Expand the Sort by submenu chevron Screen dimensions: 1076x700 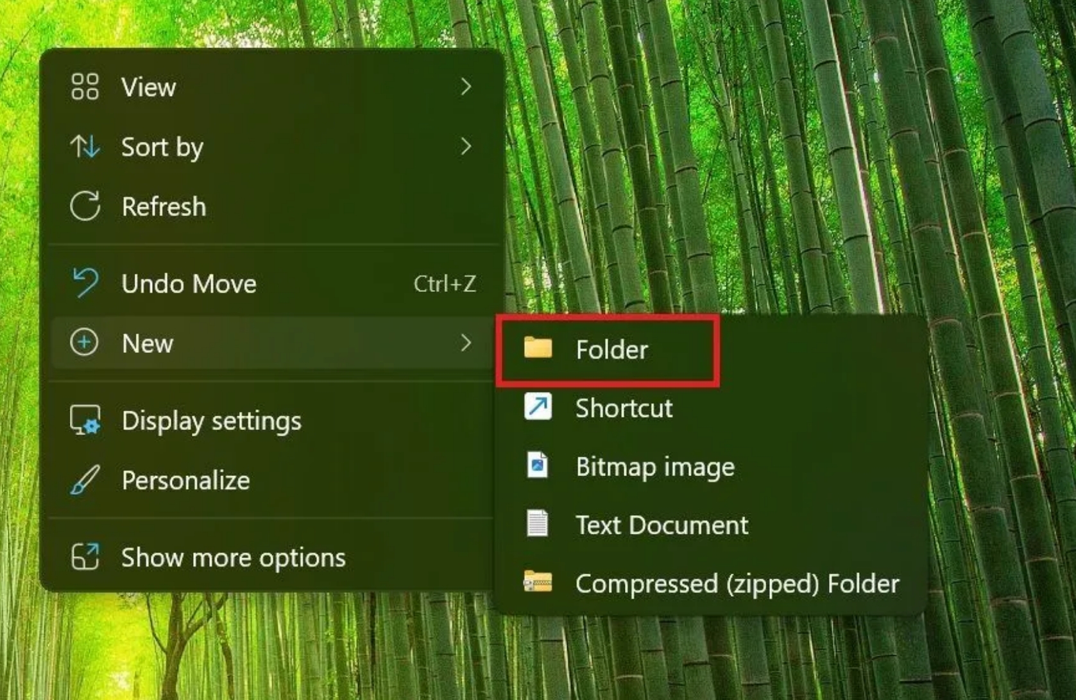pos(466,147)
